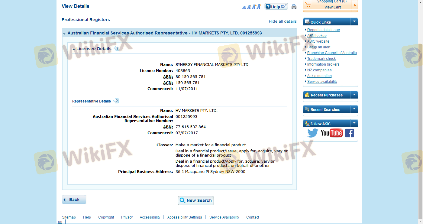423x224 pixels.
Task: Open the View Cart link
Action: coord(332,7)
